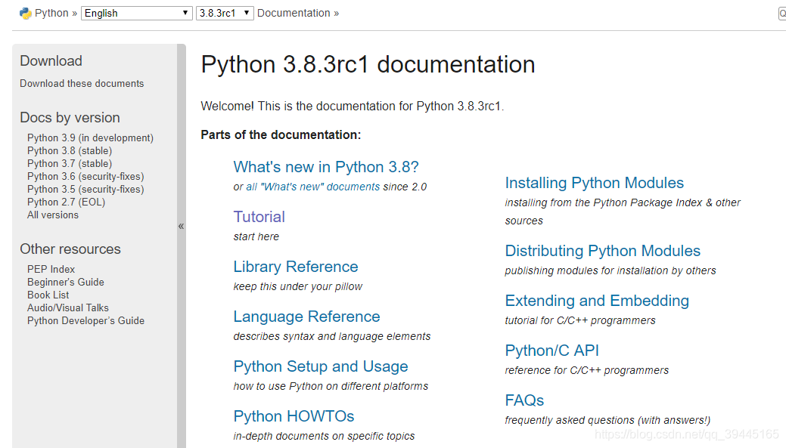Open the All versions link

pos(53,215)
